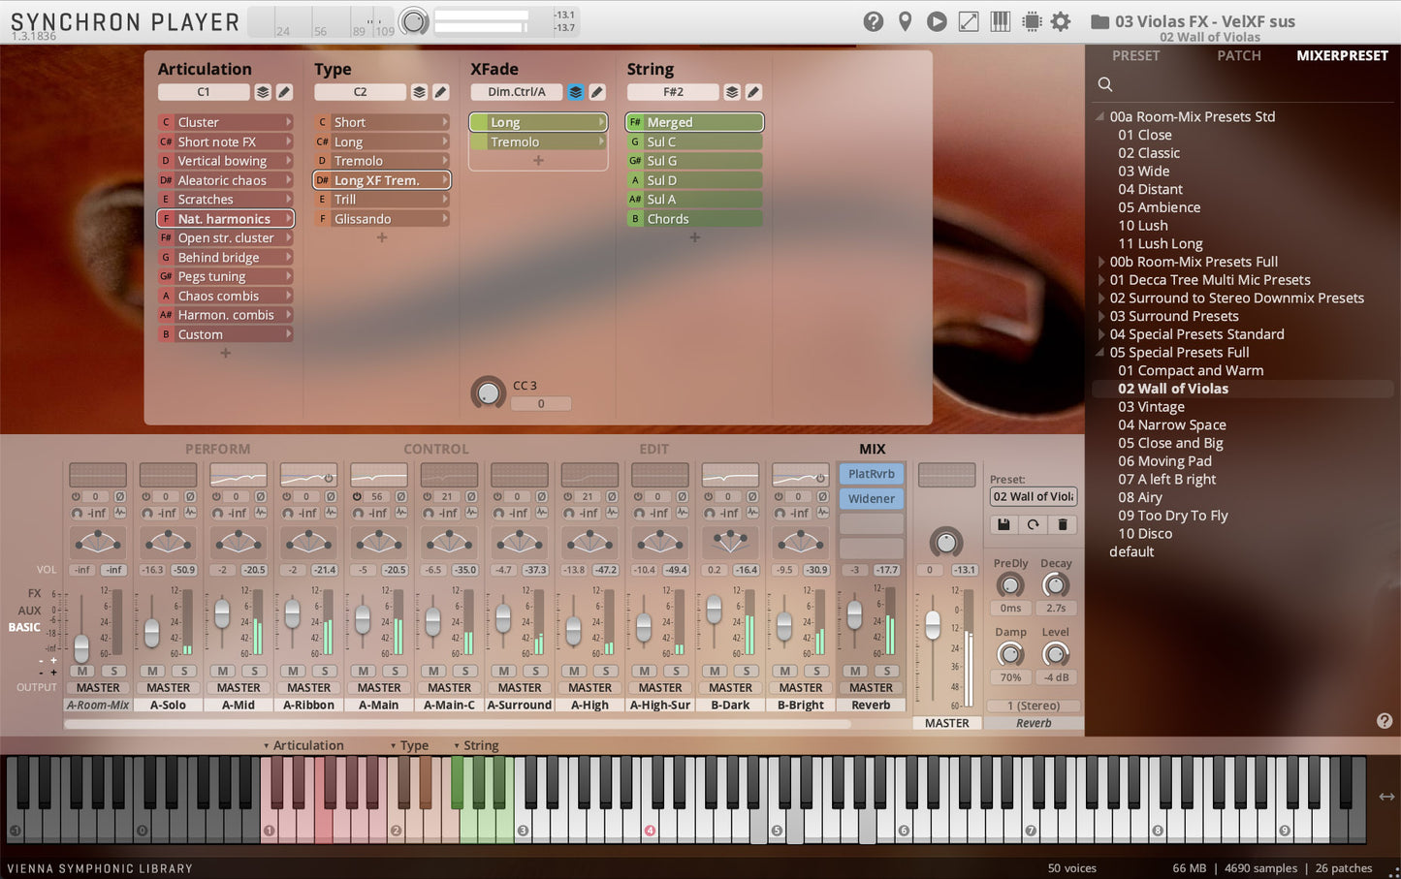Toggle the layers icon next to the XFade slot
Viewport: 1401px width, 879px height.
tap(575, 91)
